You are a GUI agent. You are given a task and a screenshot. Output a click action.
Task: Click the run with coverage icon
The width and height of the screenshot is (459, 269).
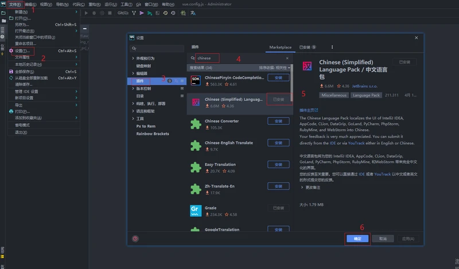pos(102,13)
